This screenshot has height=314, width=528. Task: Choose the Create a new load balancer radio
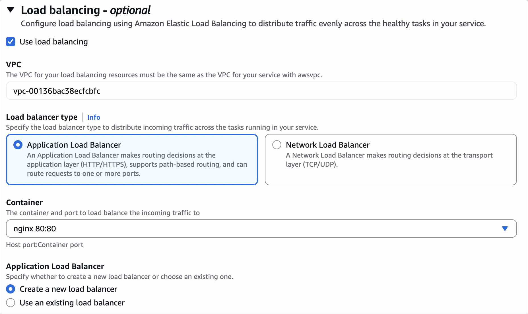point(11,289)
